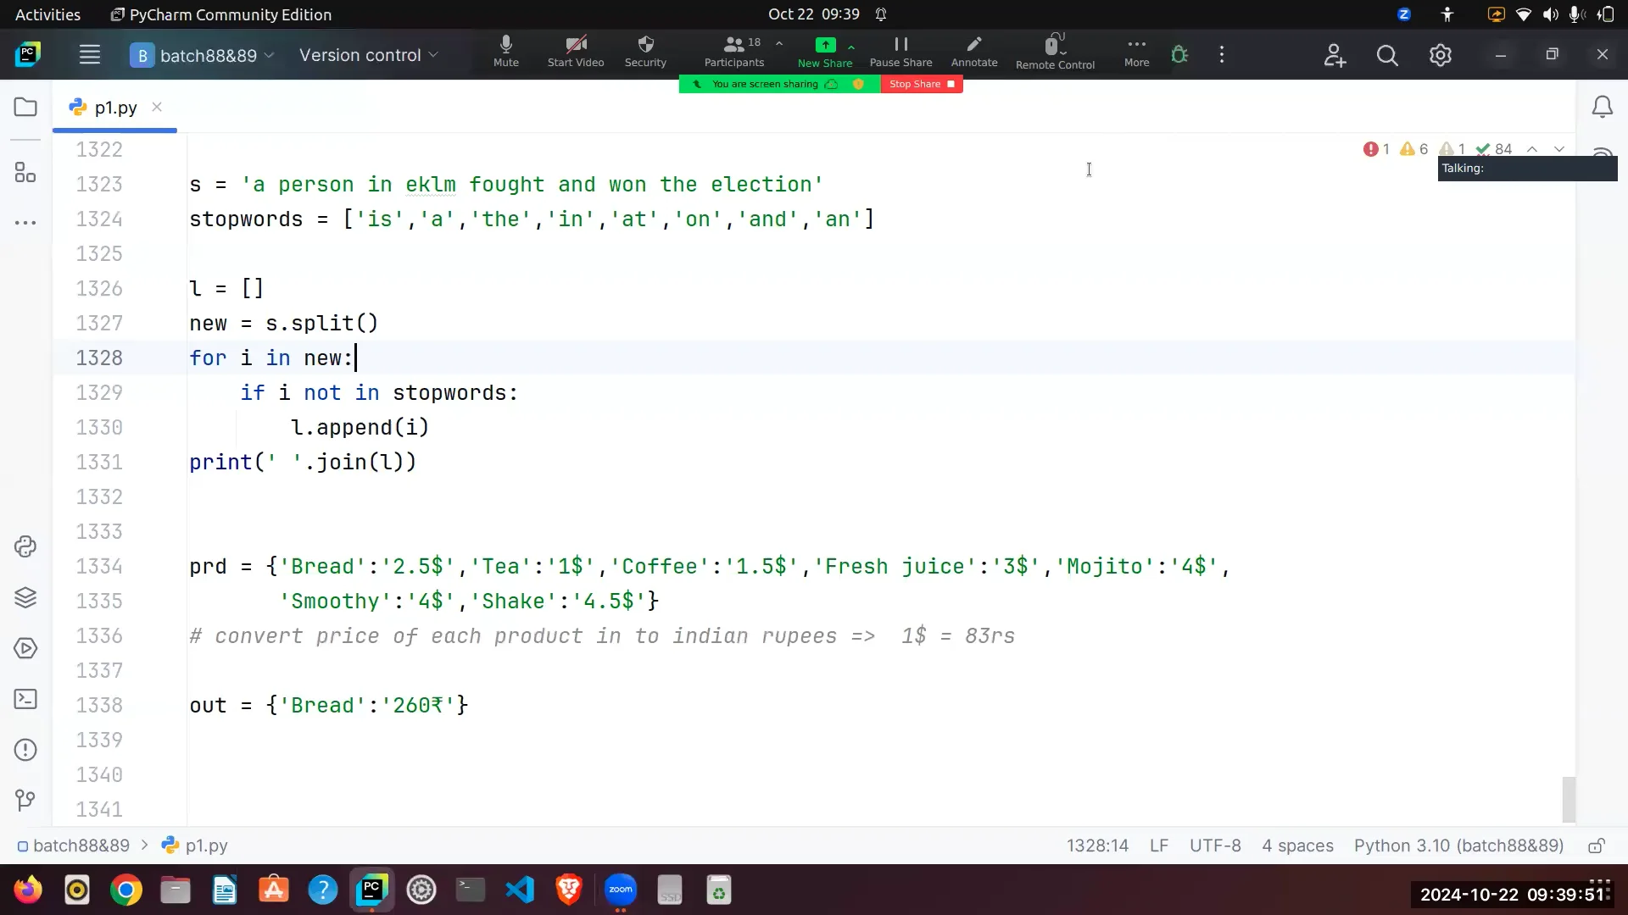Start Video in the Zoom toolbar

[x=576, y=51]
